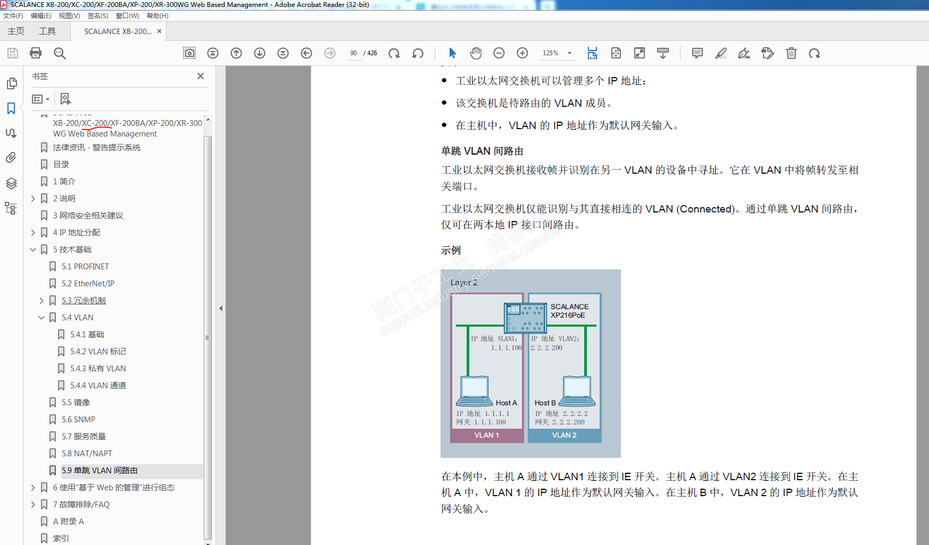Screen dimensions: 929x545
Task: Open Read Mode toolbar icon
Action: pos(663,53)
